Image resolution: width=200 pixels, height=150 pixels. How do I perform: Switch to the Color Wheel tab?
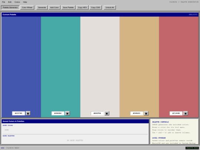27,7
